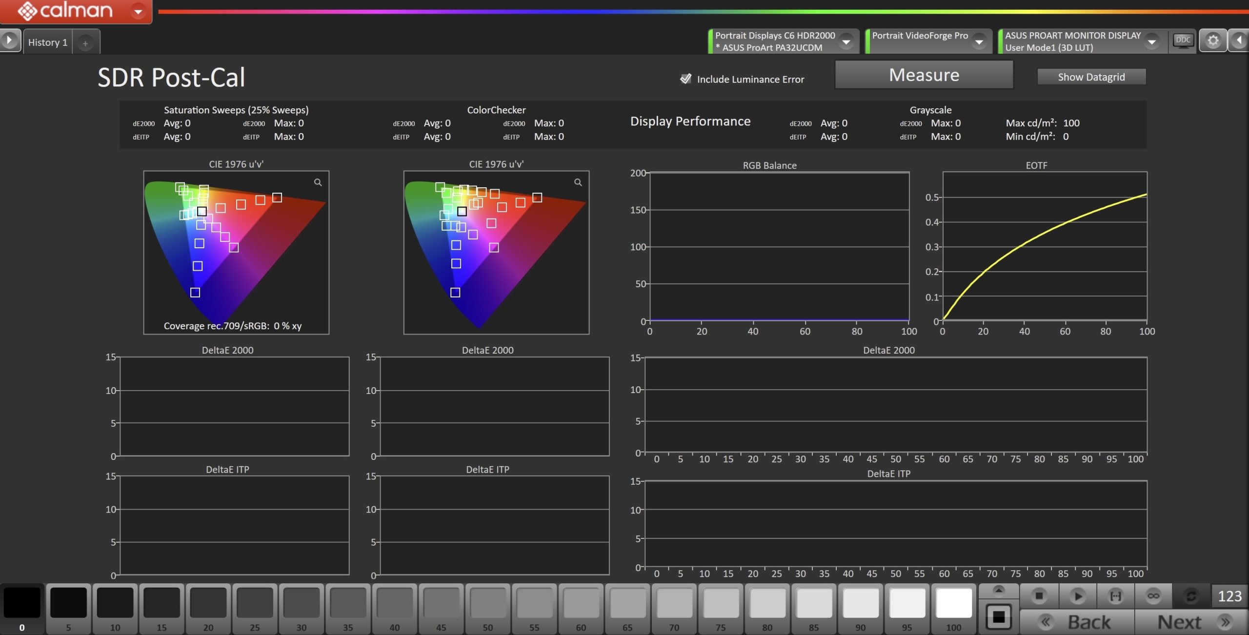Zoom the Saturation Sweeps CIE chart magnifier
This screenshot has width=1249, height=635.
tap(318, 182)
